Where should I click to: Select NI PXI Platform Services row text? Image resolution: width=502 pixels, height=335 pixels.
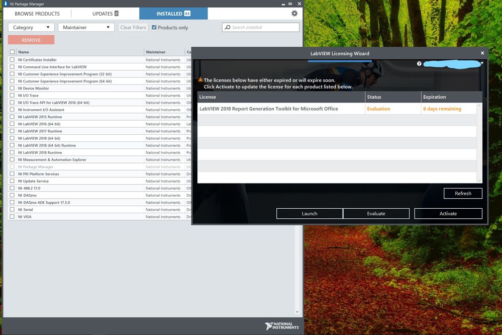coord(38,174)
